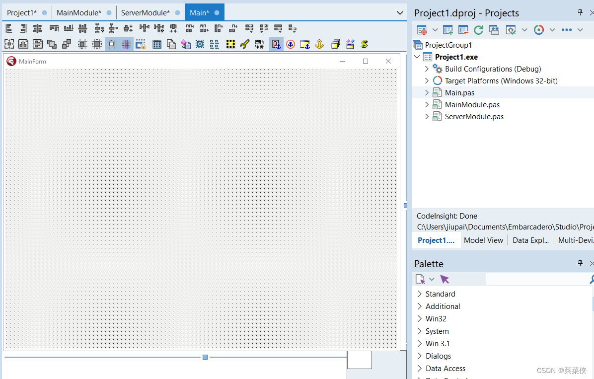The width and height of the screenshot is (594, 379).
Task: Select Send to Back icon
Action: 66,44
